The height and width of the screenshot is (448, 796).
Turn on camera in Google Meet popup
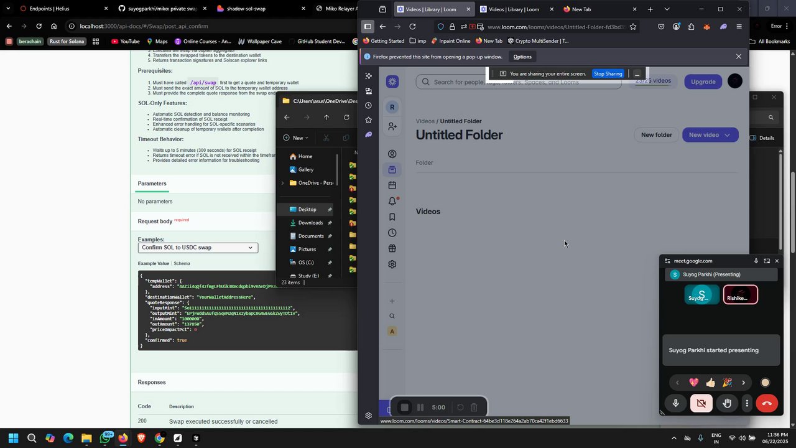tap(701, 403)
